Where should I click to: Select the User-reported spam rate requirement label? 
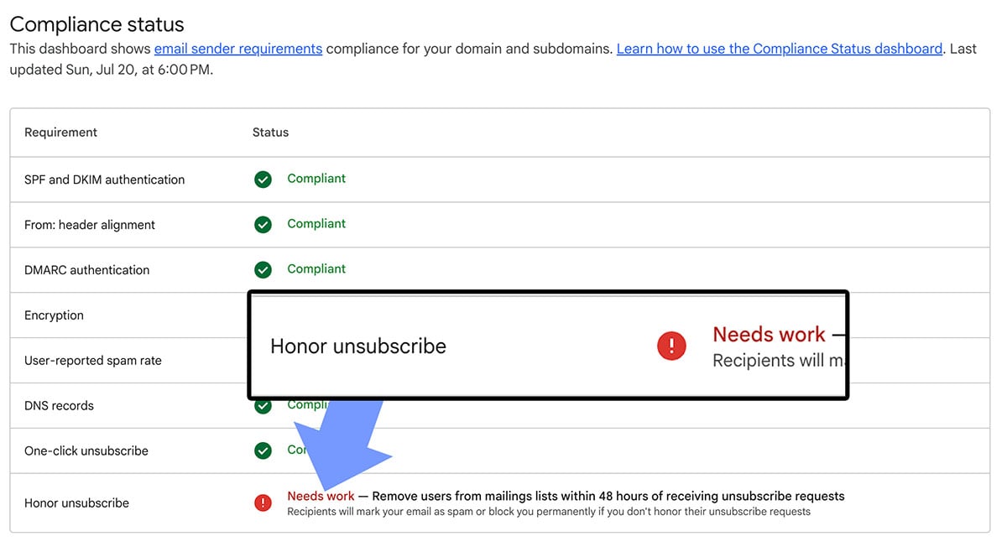tap(92, 361)
